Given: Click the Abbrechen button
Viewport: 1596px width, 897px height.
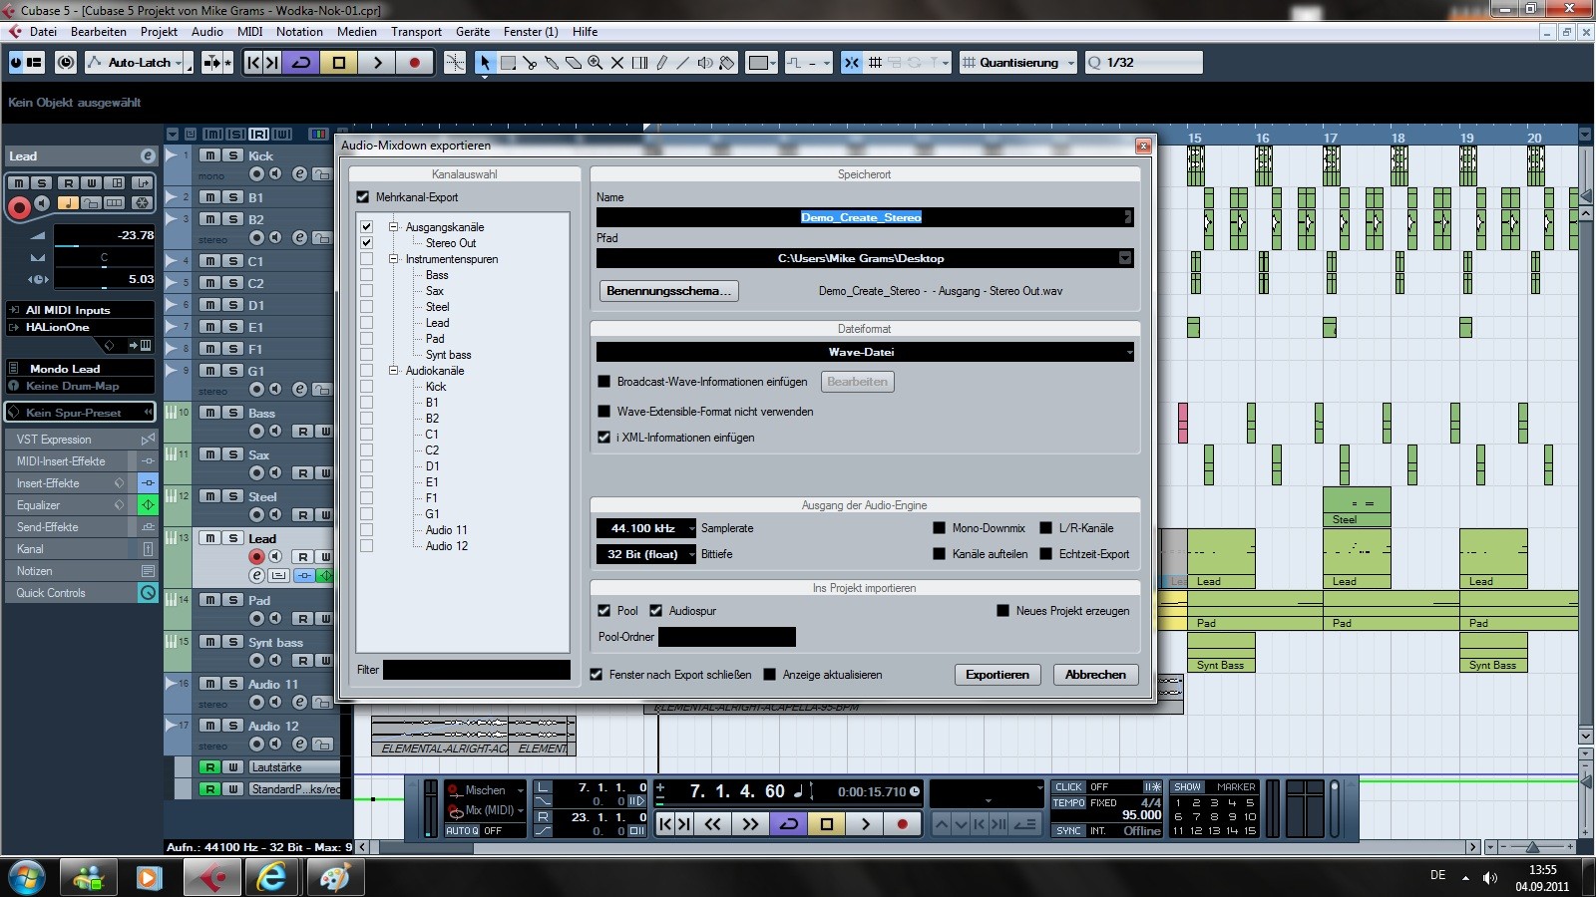Looking at the screenshot, I should [x=1095, y=675].
